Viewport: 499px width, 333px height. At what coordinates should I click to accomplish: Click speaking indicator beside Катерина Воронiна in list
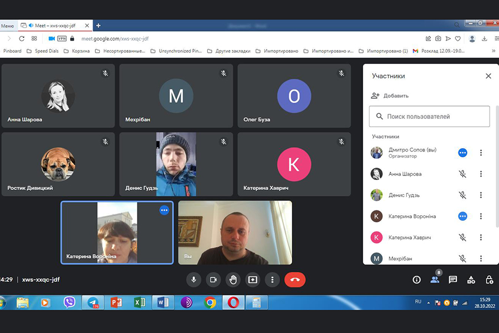coord(462,216)
